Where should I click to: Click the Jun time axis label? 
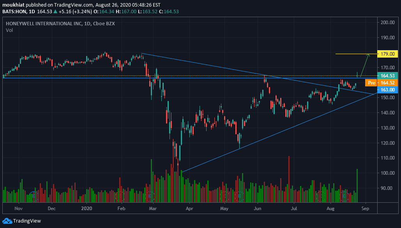(258, 209)
